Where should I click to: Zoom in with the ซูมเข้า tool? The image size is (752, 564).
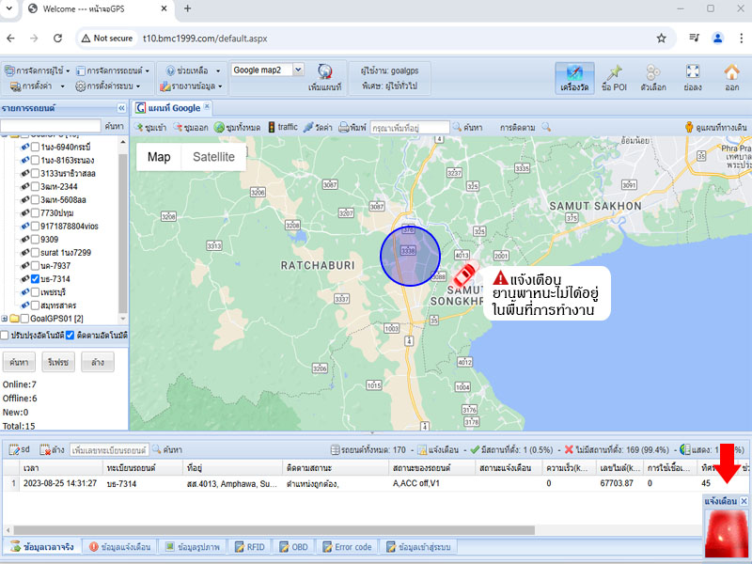[x=150, y=128]
